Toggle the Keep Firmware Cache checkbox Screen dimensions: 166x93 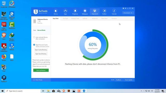(x=34, y=45)
